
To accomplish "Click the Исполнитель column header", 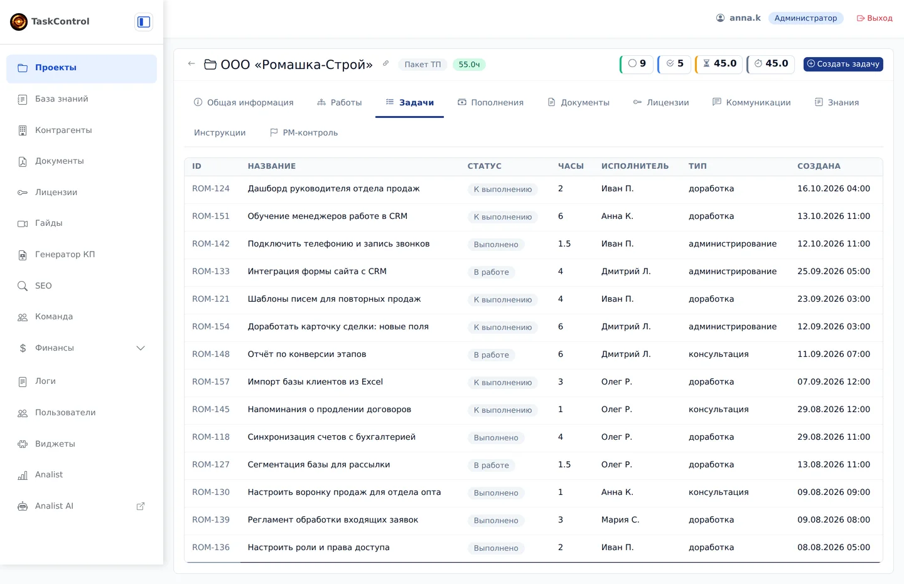I will click(x=635, y=166).
